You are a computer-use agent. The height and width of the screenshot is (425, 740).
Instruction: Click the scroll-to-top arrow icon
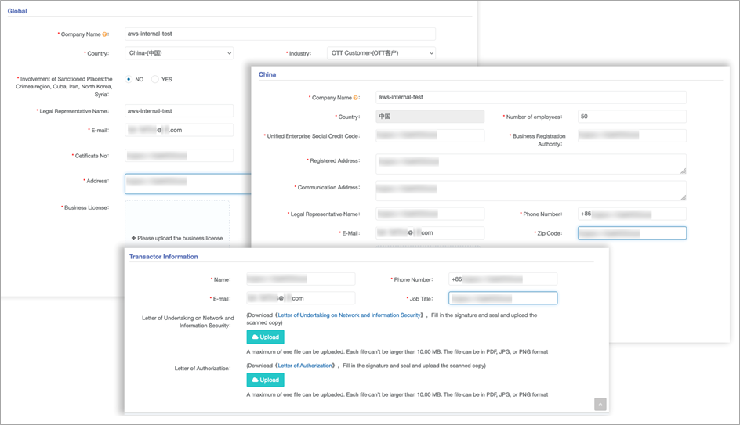pyautogui.click(x=600, y=405)
